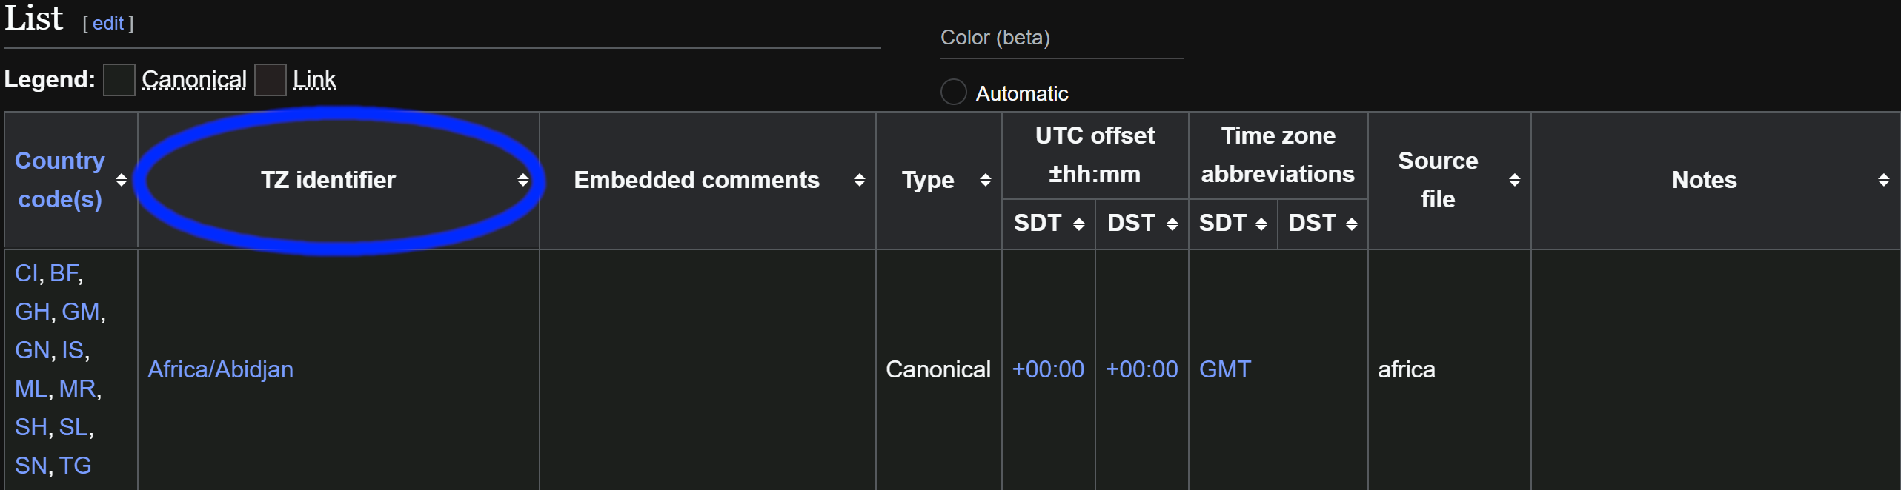1901x490 pixels.
Task: Click the Canonical legend color swatch
Action: pyautogui.click(x=119, y=80)
